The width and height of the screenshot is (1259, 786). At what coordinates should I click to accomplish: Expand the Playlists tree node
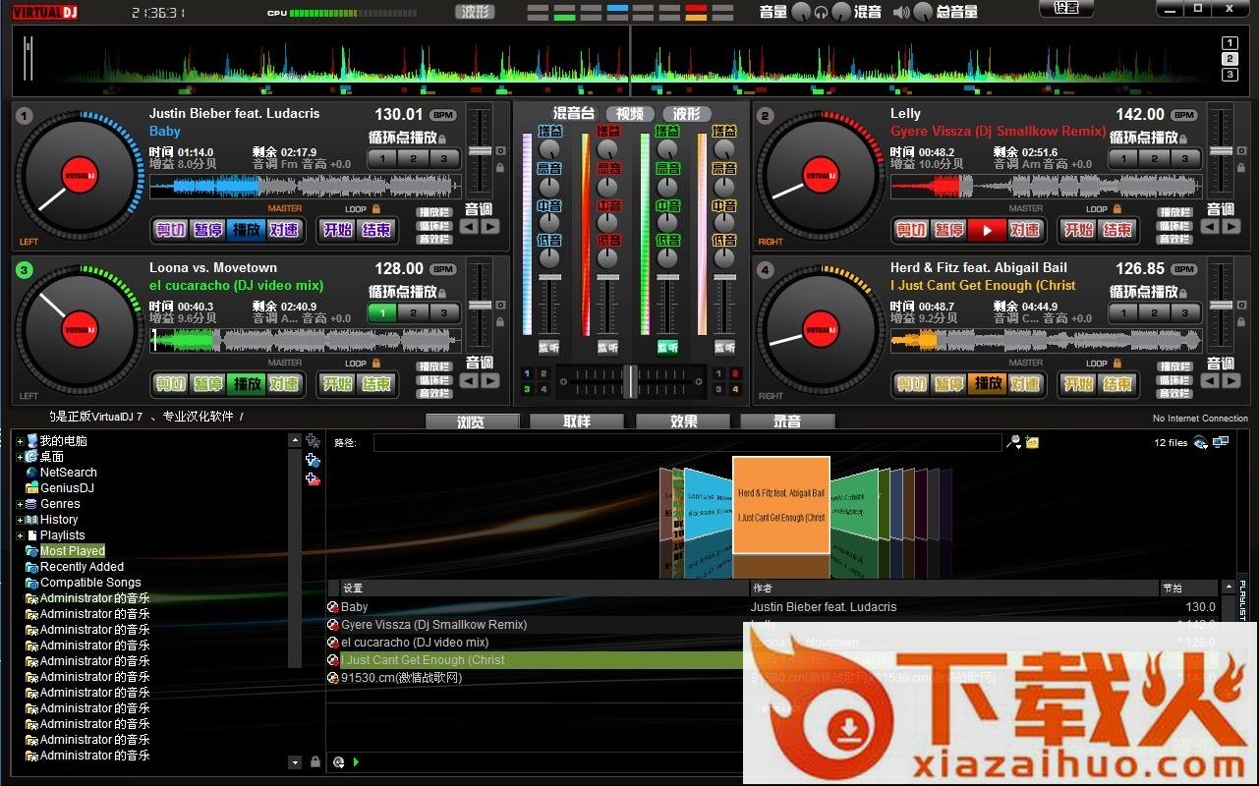20,535
